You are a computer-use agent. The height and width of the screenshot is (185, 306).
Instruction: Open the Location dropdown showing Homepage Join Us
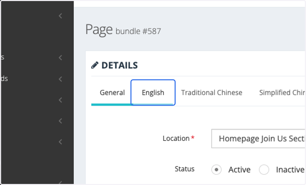tap(259, 139)
